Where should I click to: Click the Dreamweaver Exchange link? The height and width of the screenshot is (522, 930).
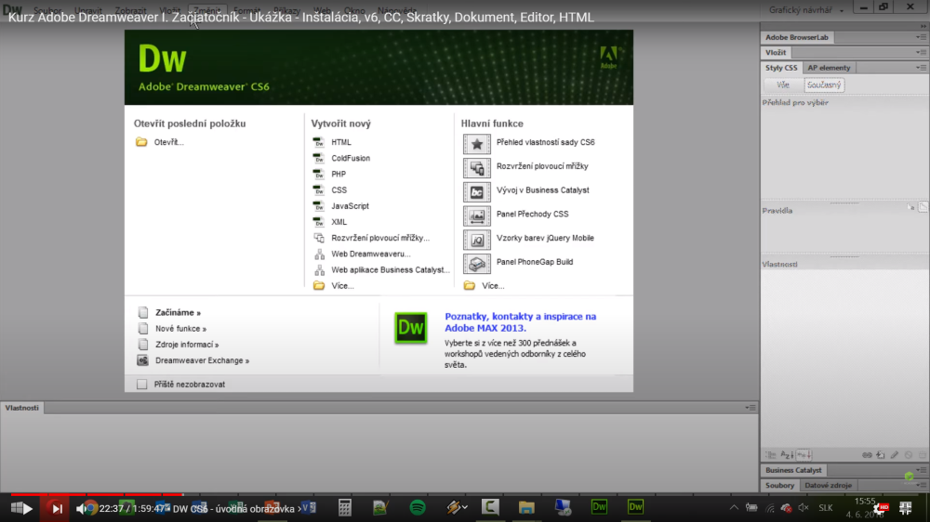202,360
